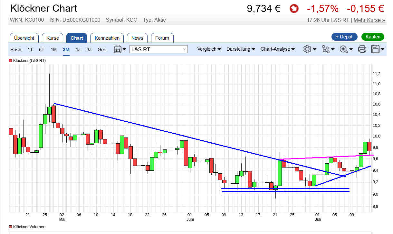Viewport: 393px width, 234px height.
Task: Click the Juni date axis label
Action: 190,219
